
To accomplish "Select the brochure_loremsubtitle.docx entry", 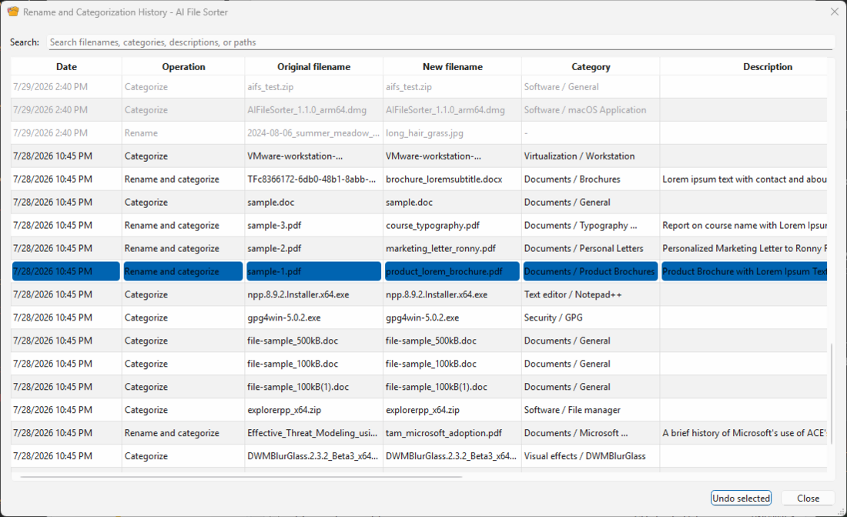I will (419, 179).
